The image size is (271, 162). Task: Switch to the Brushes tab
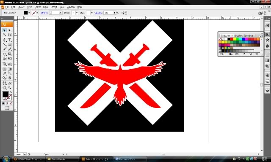tap(239, 35)
